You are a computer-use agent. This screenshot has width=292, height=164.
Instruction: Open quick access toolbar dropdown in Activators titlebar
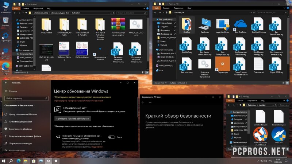pos(26,4)
